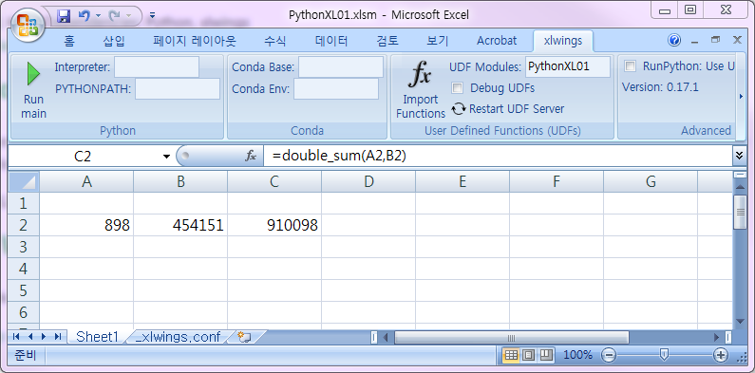This screenshot has height=373, width=755.
Task: Switch to Page Layout view icon
Action: coord(529,356)
